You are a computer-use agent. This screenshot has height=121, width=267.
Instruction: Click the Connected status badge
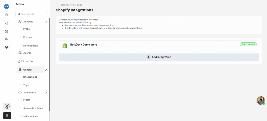point(248,44)
